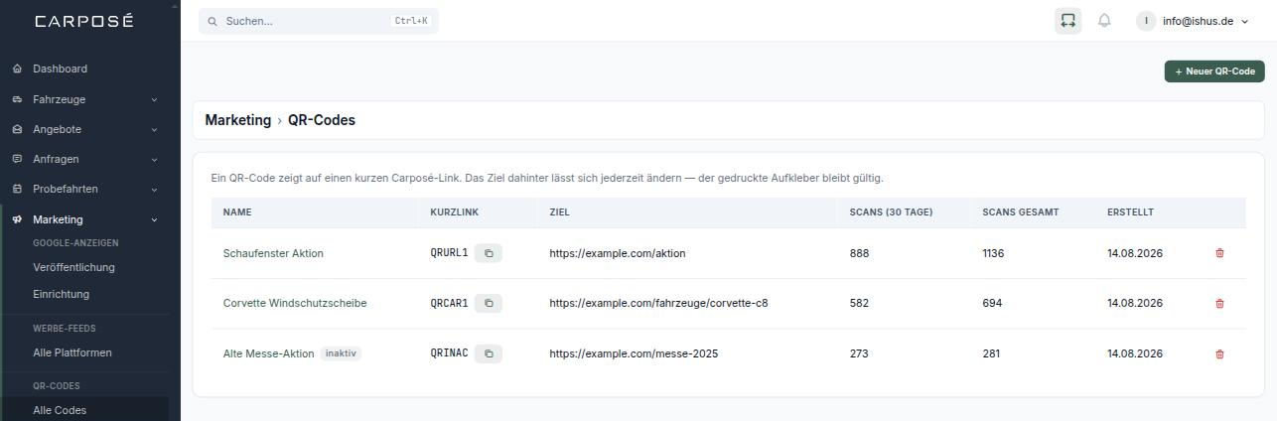This screenshot has height=421, width=1277.
Task: Click the 888 scans value
Action: click(859, 253)
